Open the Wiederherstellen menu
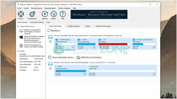The width and height of the screenshot is (177, 99). (50, 8)
